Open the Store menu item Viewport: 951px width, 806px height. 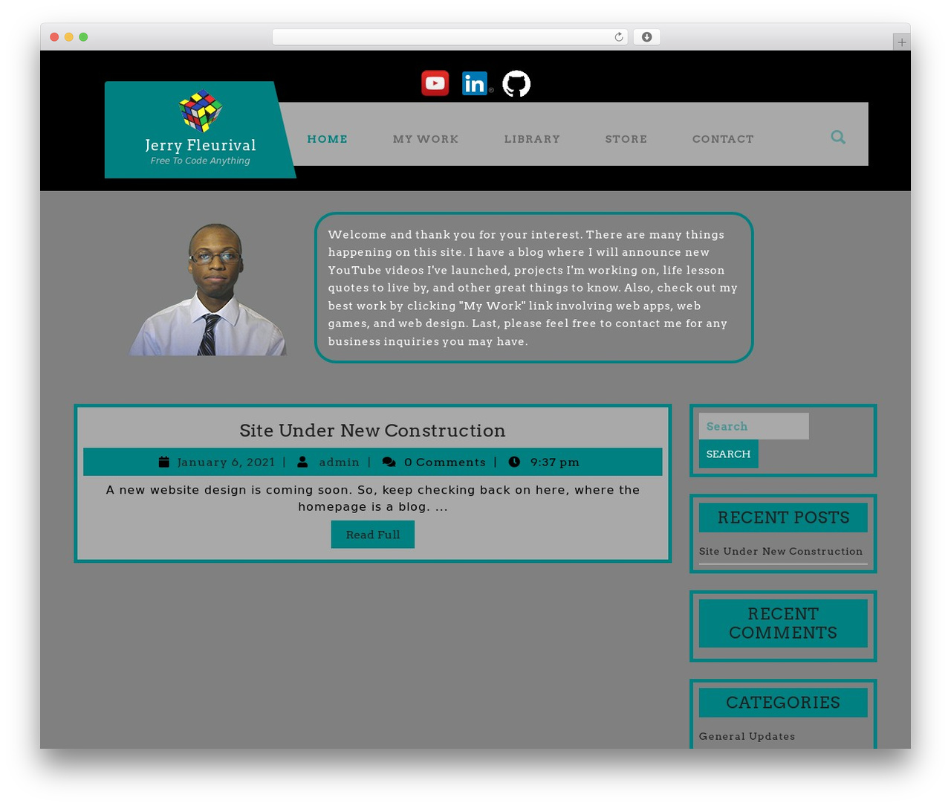(x=626, y=139)
